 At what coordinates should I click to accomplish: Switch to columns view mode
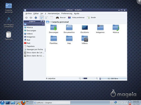click(x=51, y=18)
